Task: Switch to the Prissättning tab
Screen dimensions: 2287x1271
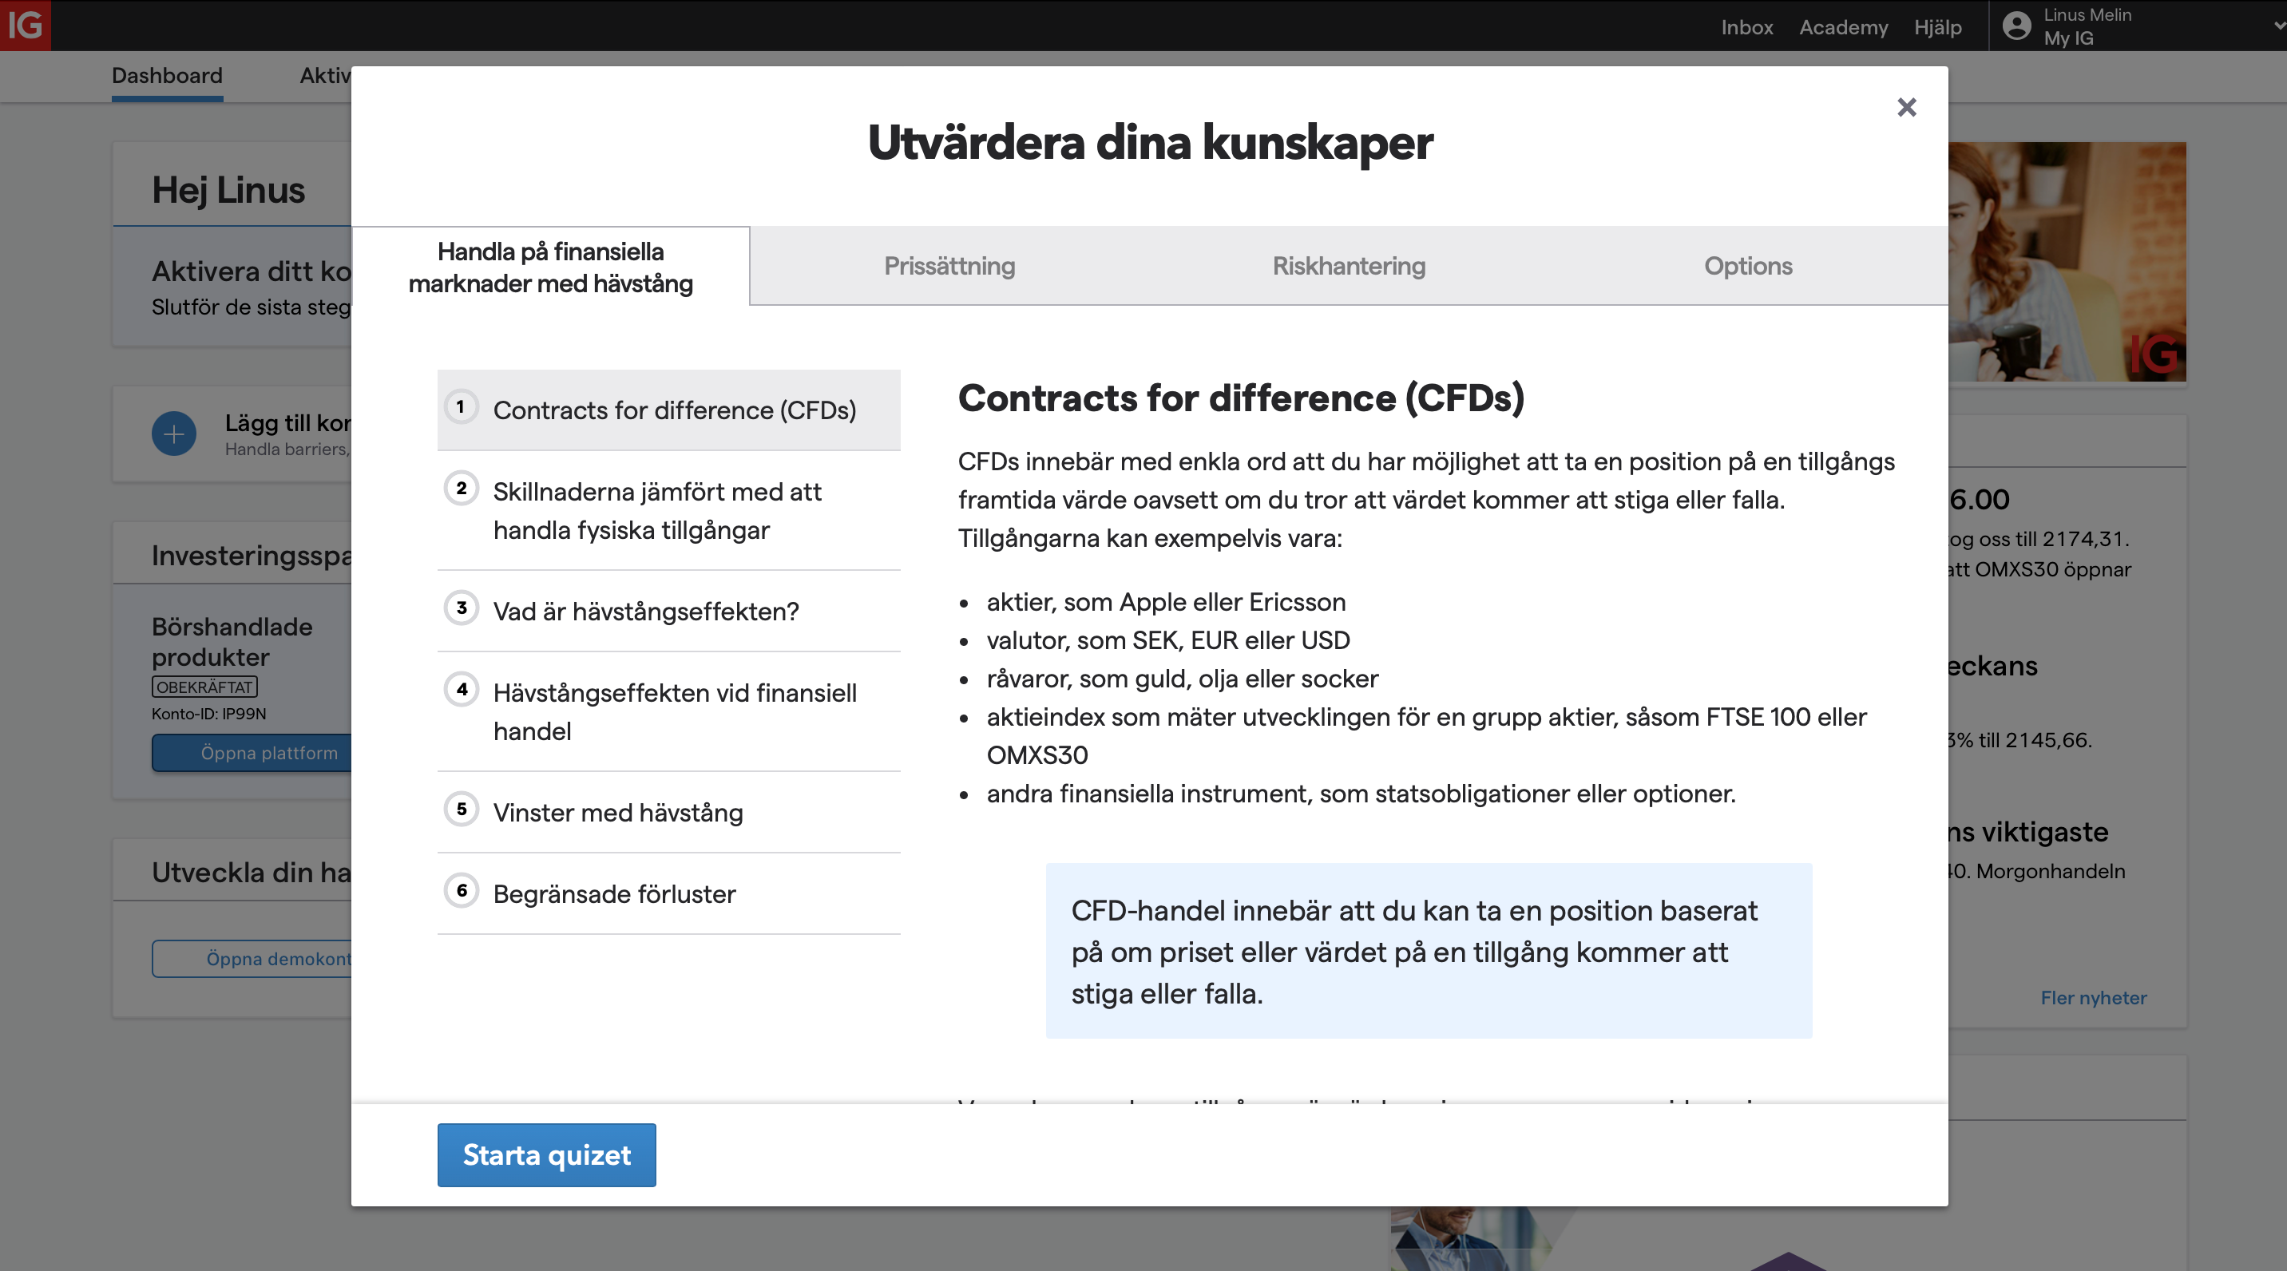Action: pos(949,267)
